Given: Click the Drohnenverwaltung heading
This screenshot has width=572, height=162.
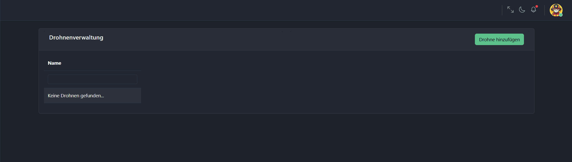Looking at the screenshot, I should (76, 38).
